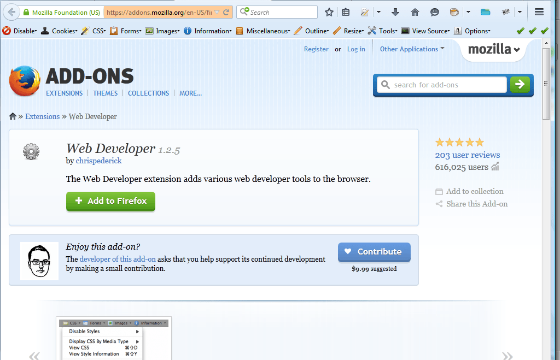The width and height of the screenshot is (560, 360).
Task: Open the URL history dropdown arrow
Action: point(217,13)
